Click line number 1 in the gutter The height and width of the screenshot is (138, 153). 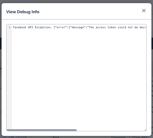pos(10,27)
